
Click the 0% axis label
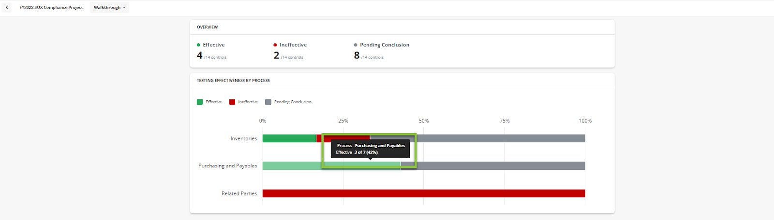click(x=263, y=121)
